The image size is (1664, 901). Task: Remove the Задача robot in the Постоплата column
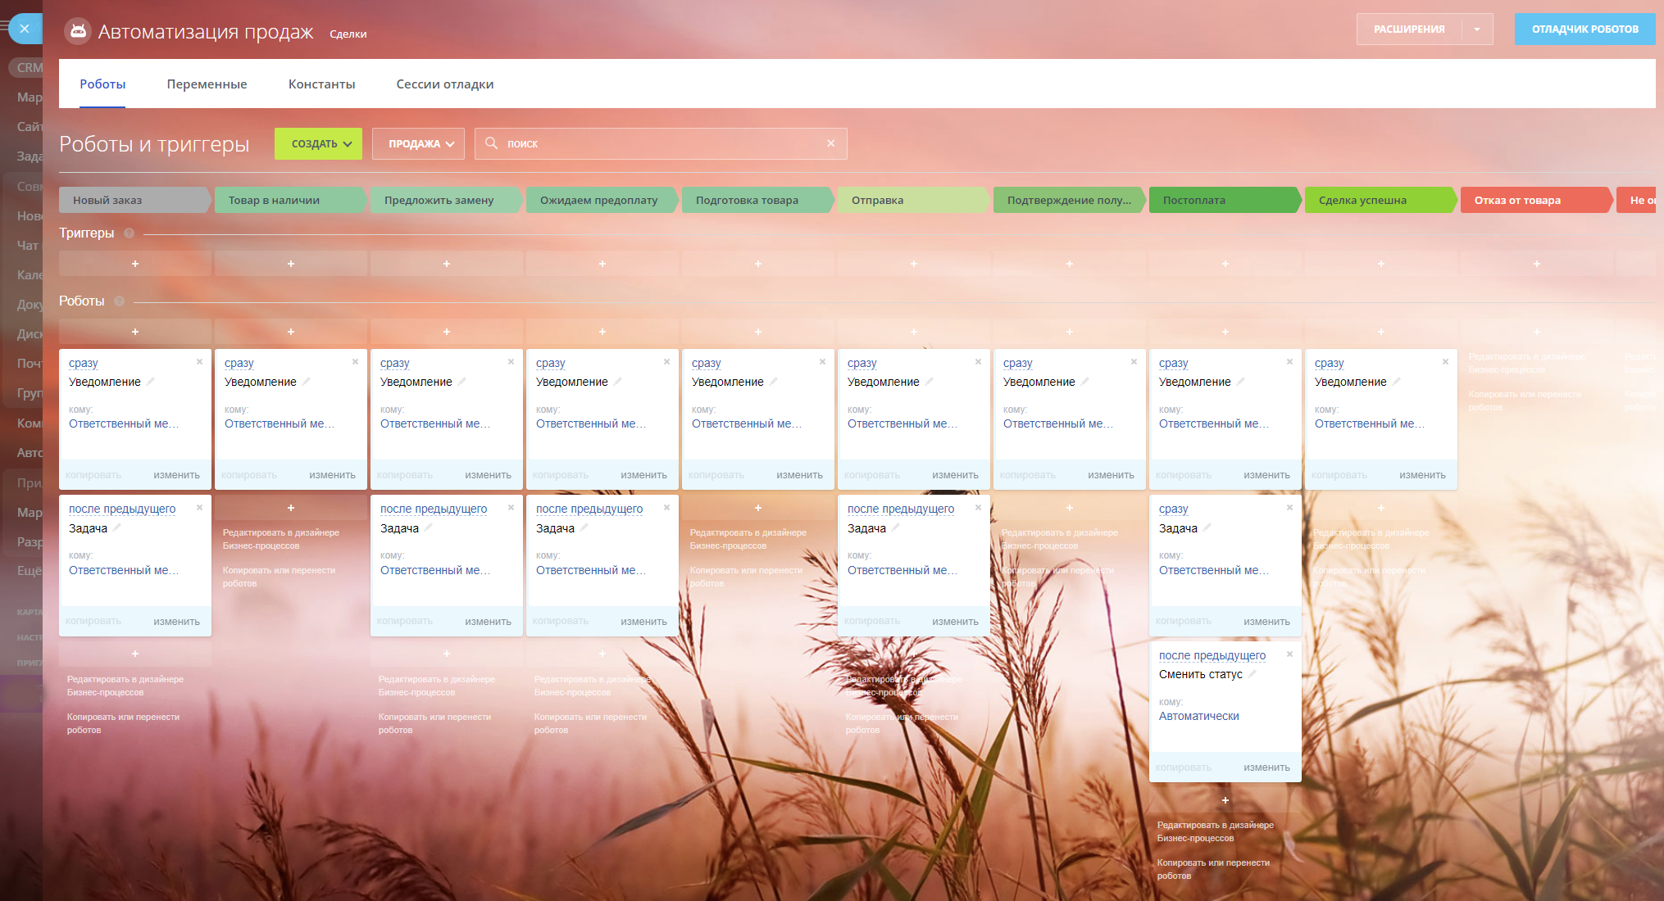1289,508
